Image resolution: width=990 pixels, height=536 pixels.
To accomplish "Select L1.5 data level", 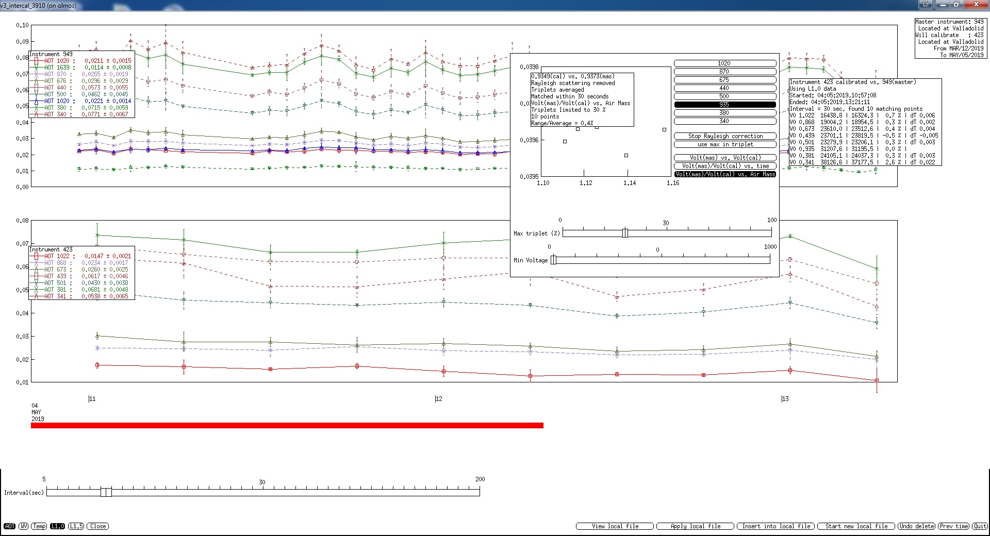I will point(76,526).
